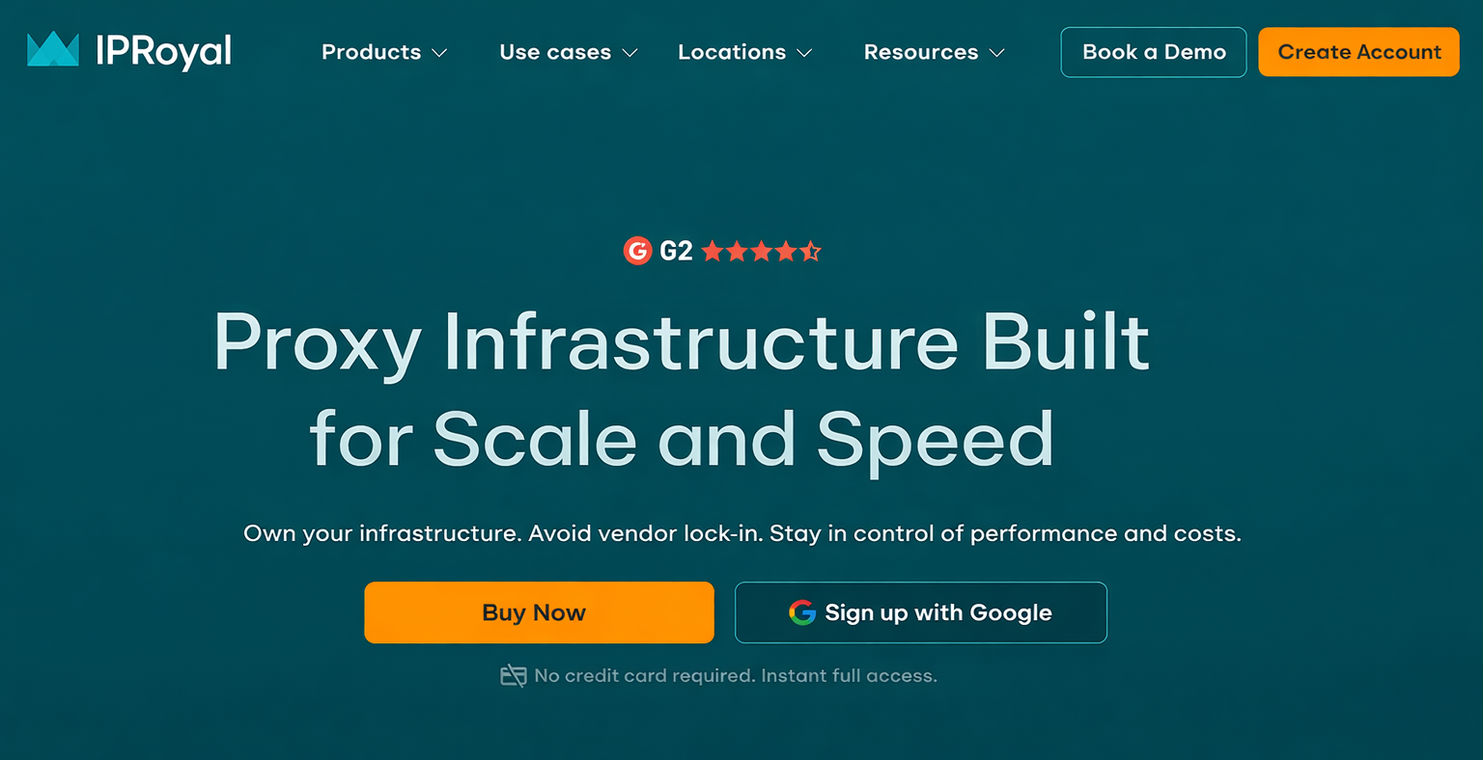Image resolution: width=1483 pixels, height=760 pixels.
Task: Click the IPRoyal wordmark text
Action: (163, 51)
